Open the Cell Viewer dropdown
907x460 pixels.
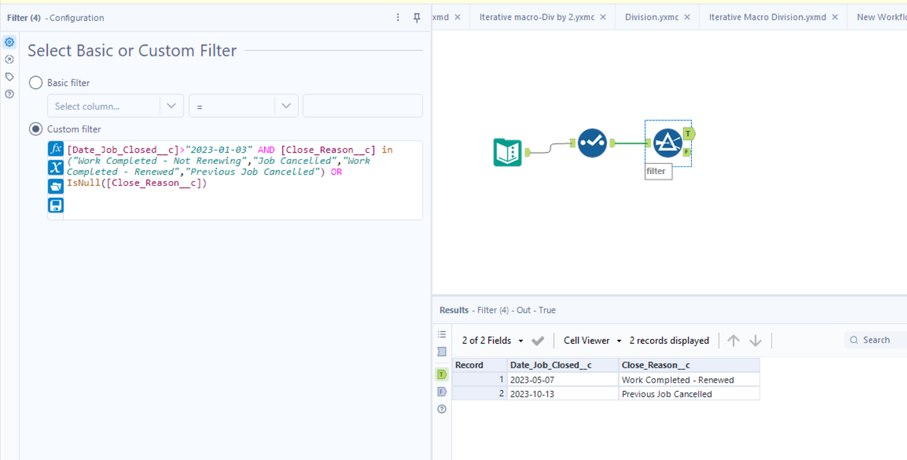tap(592, 341)
